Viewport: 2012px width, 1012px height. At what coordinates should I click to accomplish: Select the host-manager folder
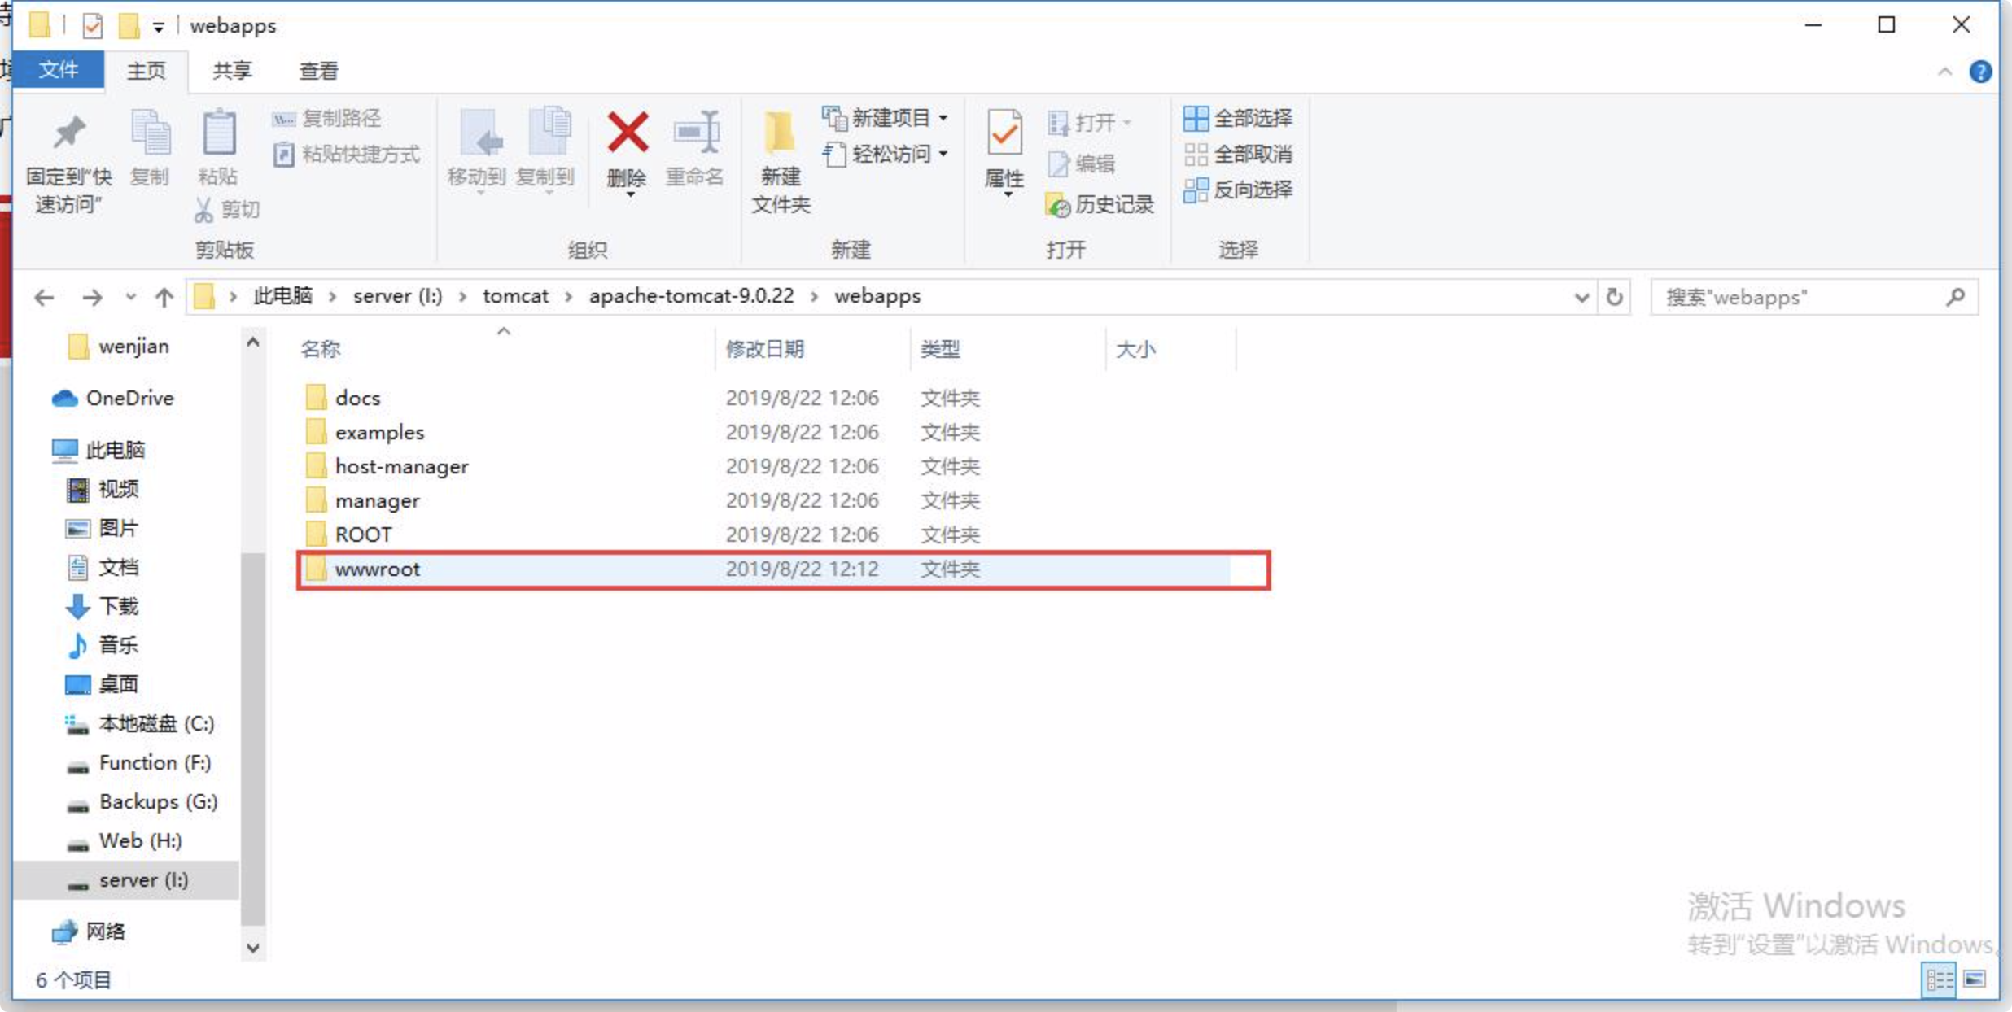coord(402,466)
